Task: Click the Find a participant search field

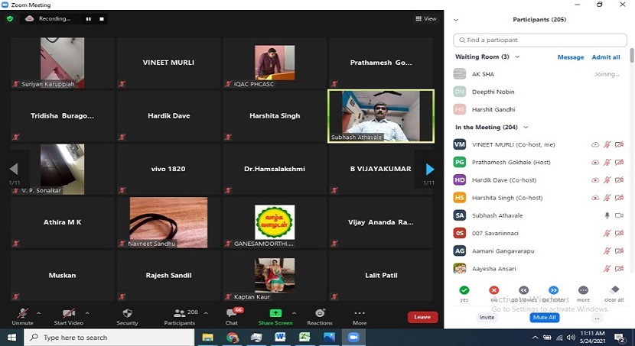Action: tap(539, 40)
